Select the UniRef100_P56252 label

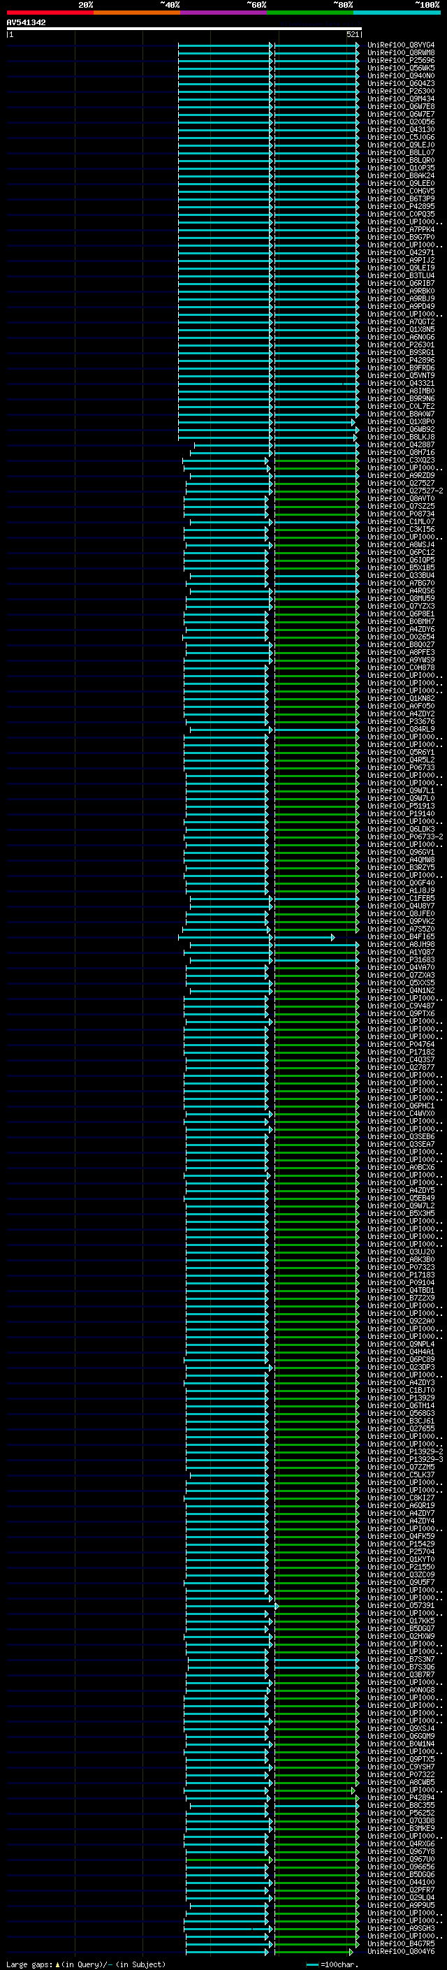pos(401,1813)
